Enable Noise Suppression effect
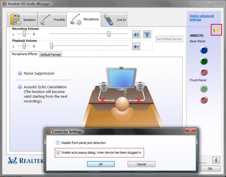226x177 pixels. (20, 73)
